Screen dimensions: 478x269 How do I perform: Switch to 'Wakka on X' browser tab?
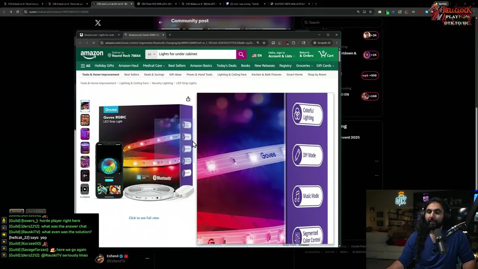201,4
